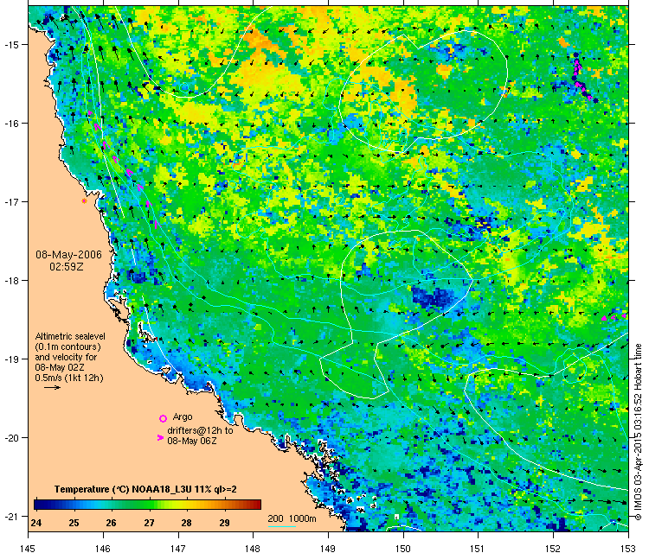Click the longitude axis label 151

point(478,548)
